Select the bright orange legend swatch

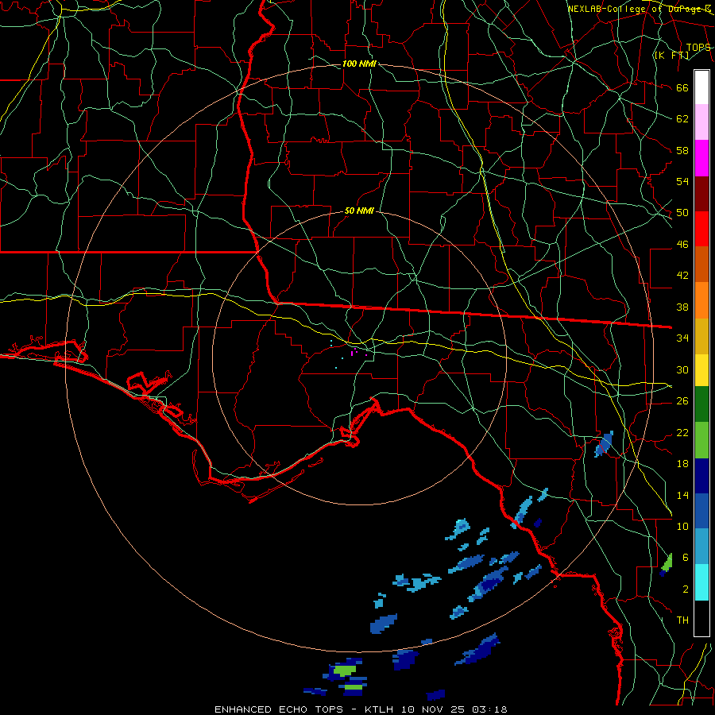point(701,300)
